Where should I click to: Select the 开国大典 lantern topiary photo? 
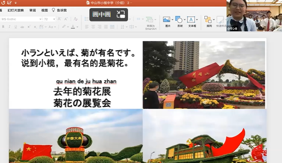[76, 136]
